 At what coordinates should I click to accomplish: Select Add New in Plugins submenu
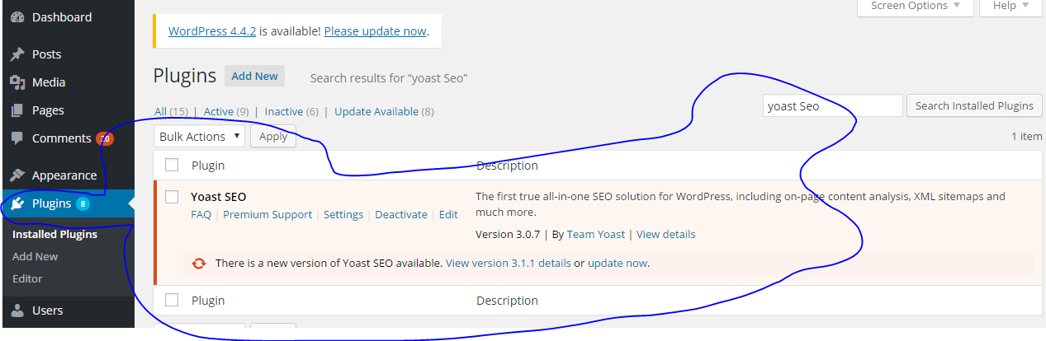35,257
